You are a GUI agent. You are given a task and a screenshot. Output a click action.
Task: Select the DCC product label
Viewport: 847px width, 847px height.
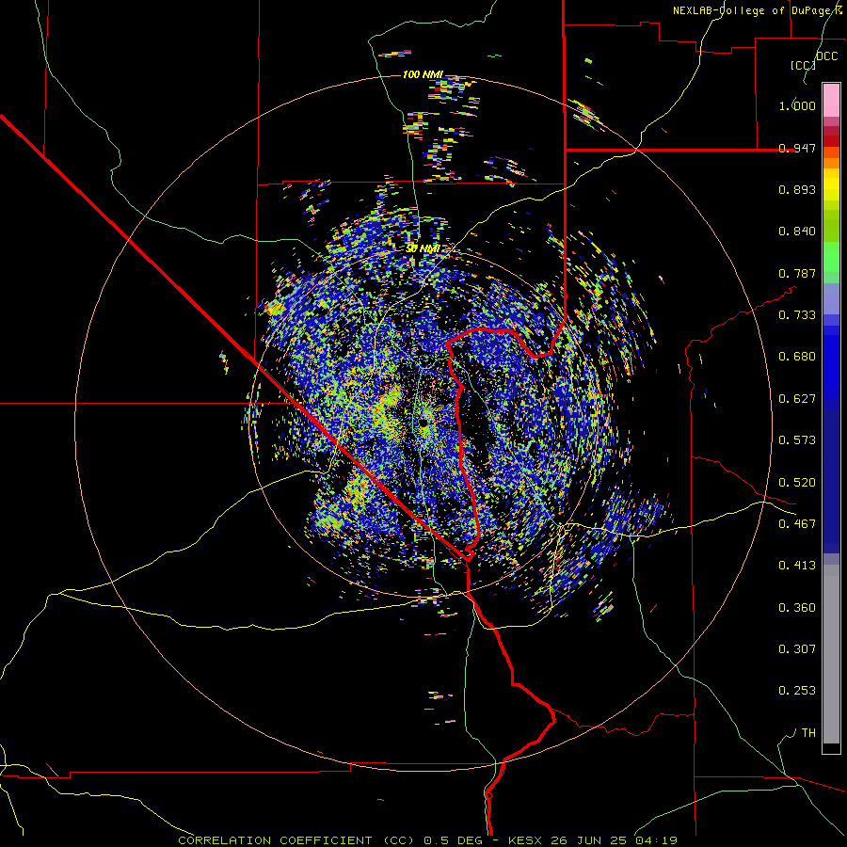click(826, 56)
